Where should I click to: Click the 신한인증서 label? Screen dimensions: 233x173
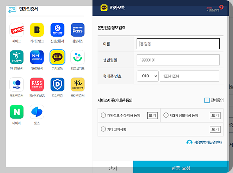pos(57,41)
